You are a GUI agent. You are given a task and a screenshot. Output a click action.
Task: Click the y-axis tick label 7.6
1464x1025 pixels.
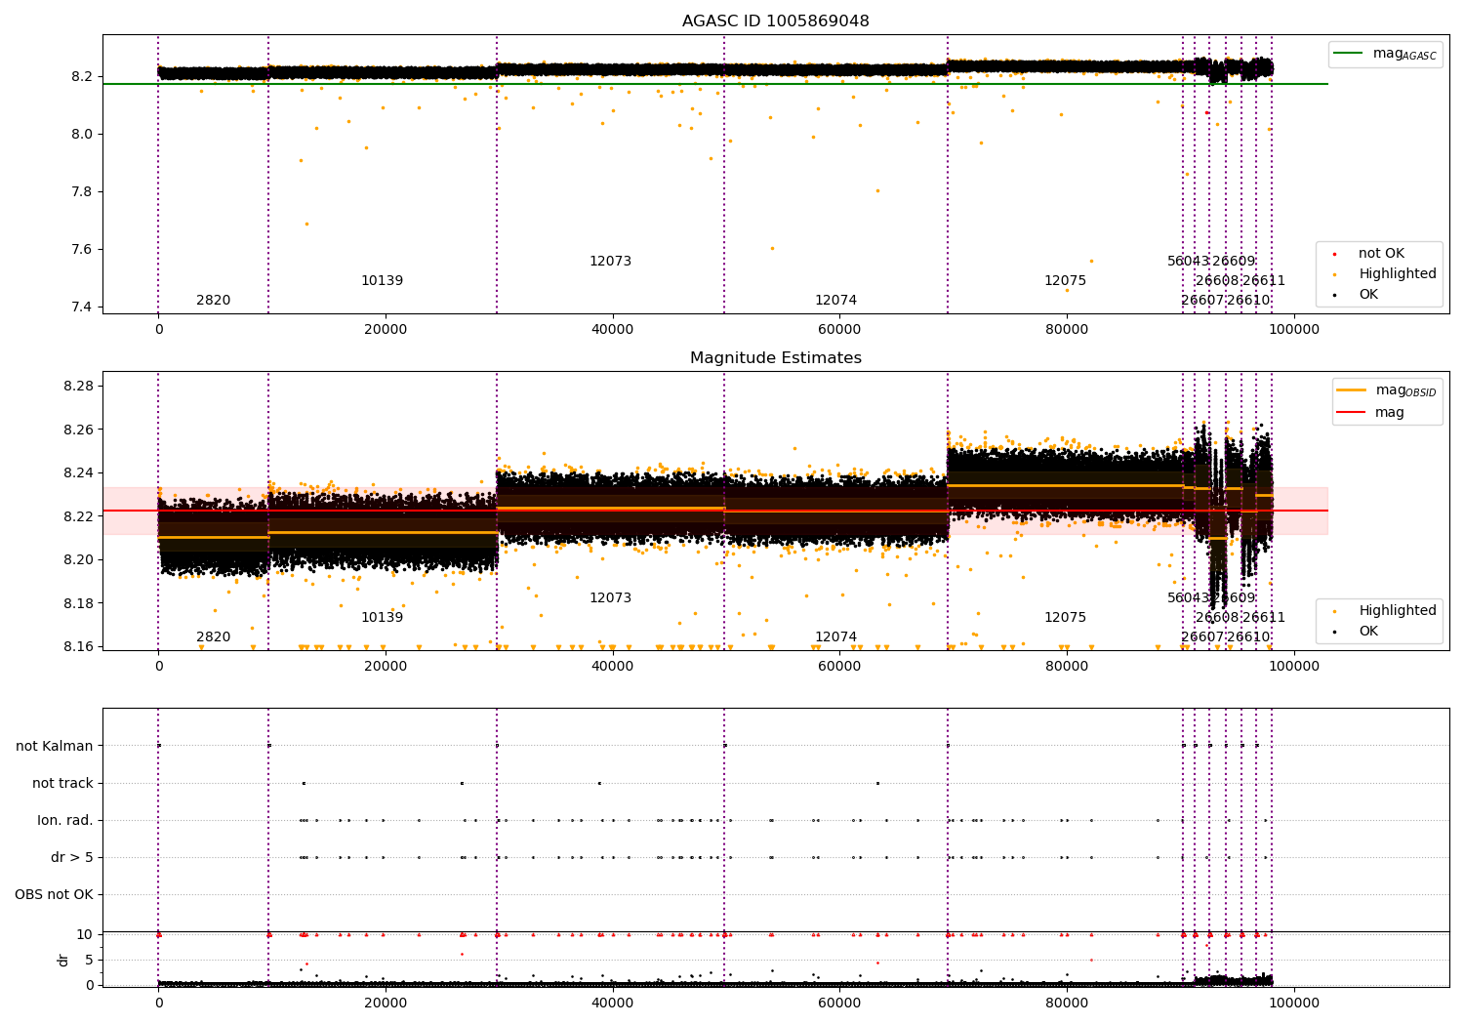click(x=82, y=250)
